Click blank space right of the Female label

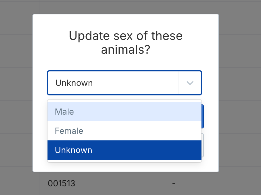tap(142, 131)
